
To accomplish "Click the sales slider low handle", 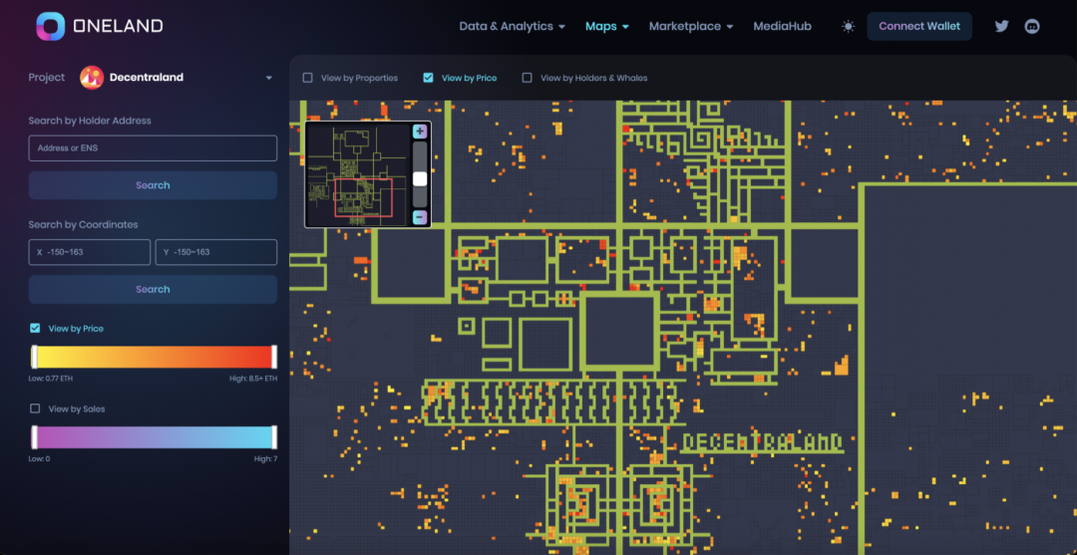I will [34, 437].
